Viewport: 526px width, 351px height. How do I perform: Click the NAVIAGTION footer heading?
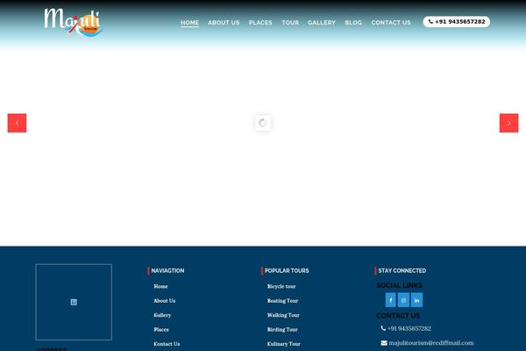(167, 271)
